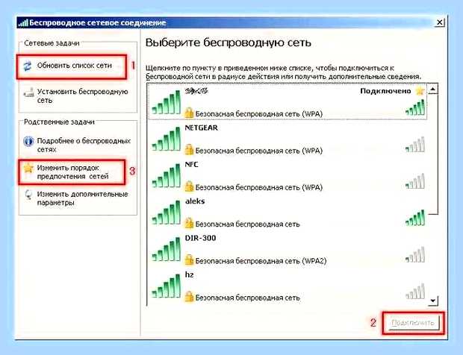463x355 pixels.
Task: Click the padlock icon in DIR-300 row
Action: (x=189, y=260)
